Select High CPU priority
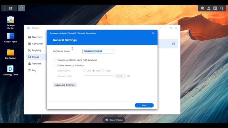 click(103, 71)
